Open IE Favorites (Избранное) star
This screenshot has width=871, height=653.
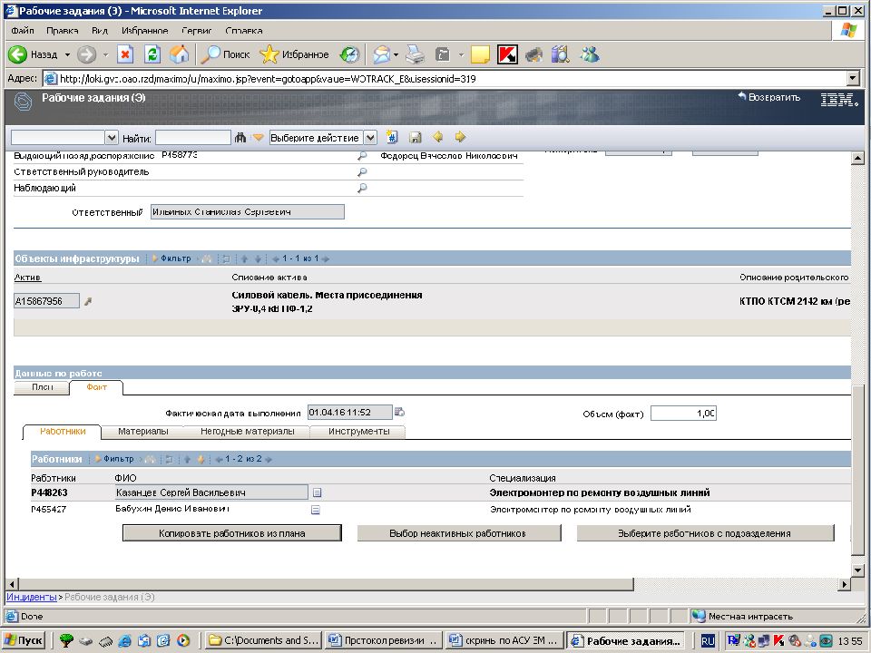[x=294, y=54]
